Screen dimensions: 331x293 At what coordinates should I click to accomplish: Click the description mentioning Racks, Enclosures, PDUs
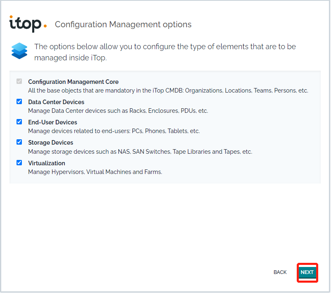118,111
